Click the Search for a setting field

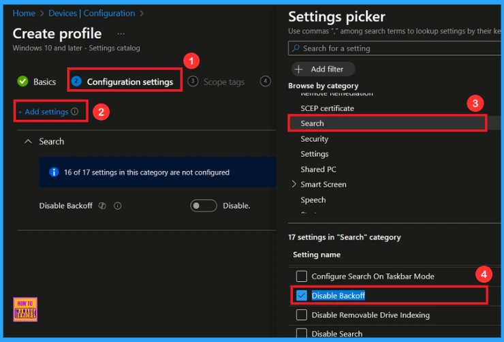point(395,48)
